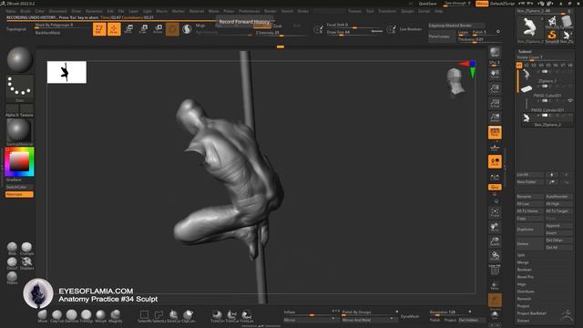583x328 pixels.
Task: Expand the Align section
Action: coord(521,284)
